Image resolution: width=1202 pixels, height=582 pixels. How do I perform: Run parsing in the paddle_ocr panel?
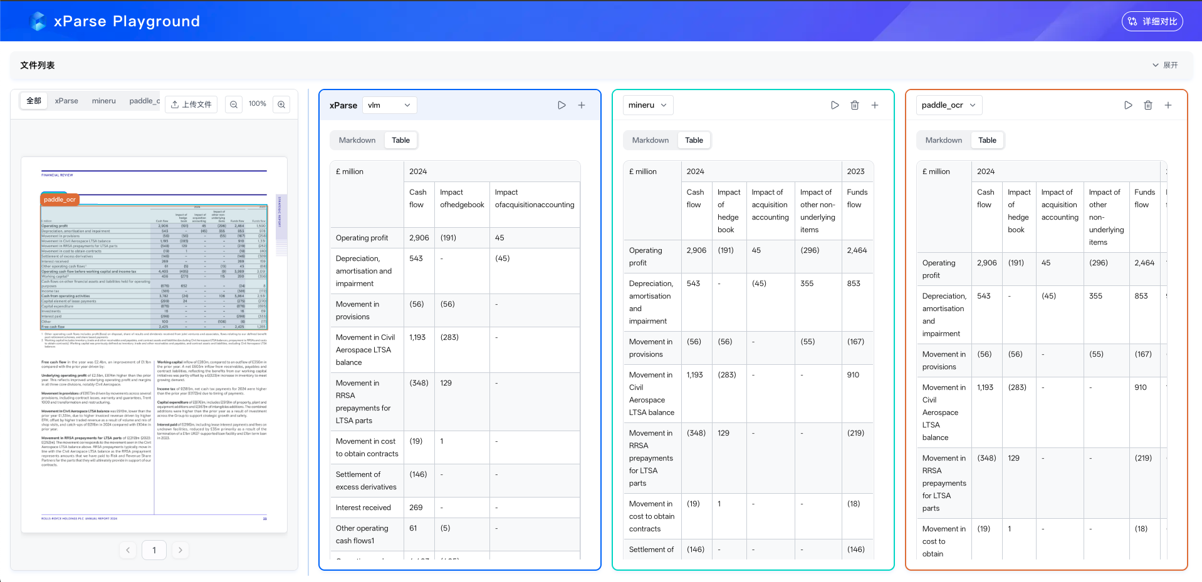1128,105
